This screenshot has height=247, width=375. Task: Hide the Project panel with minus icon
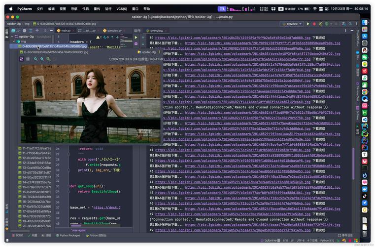click(x=51, y=31)
